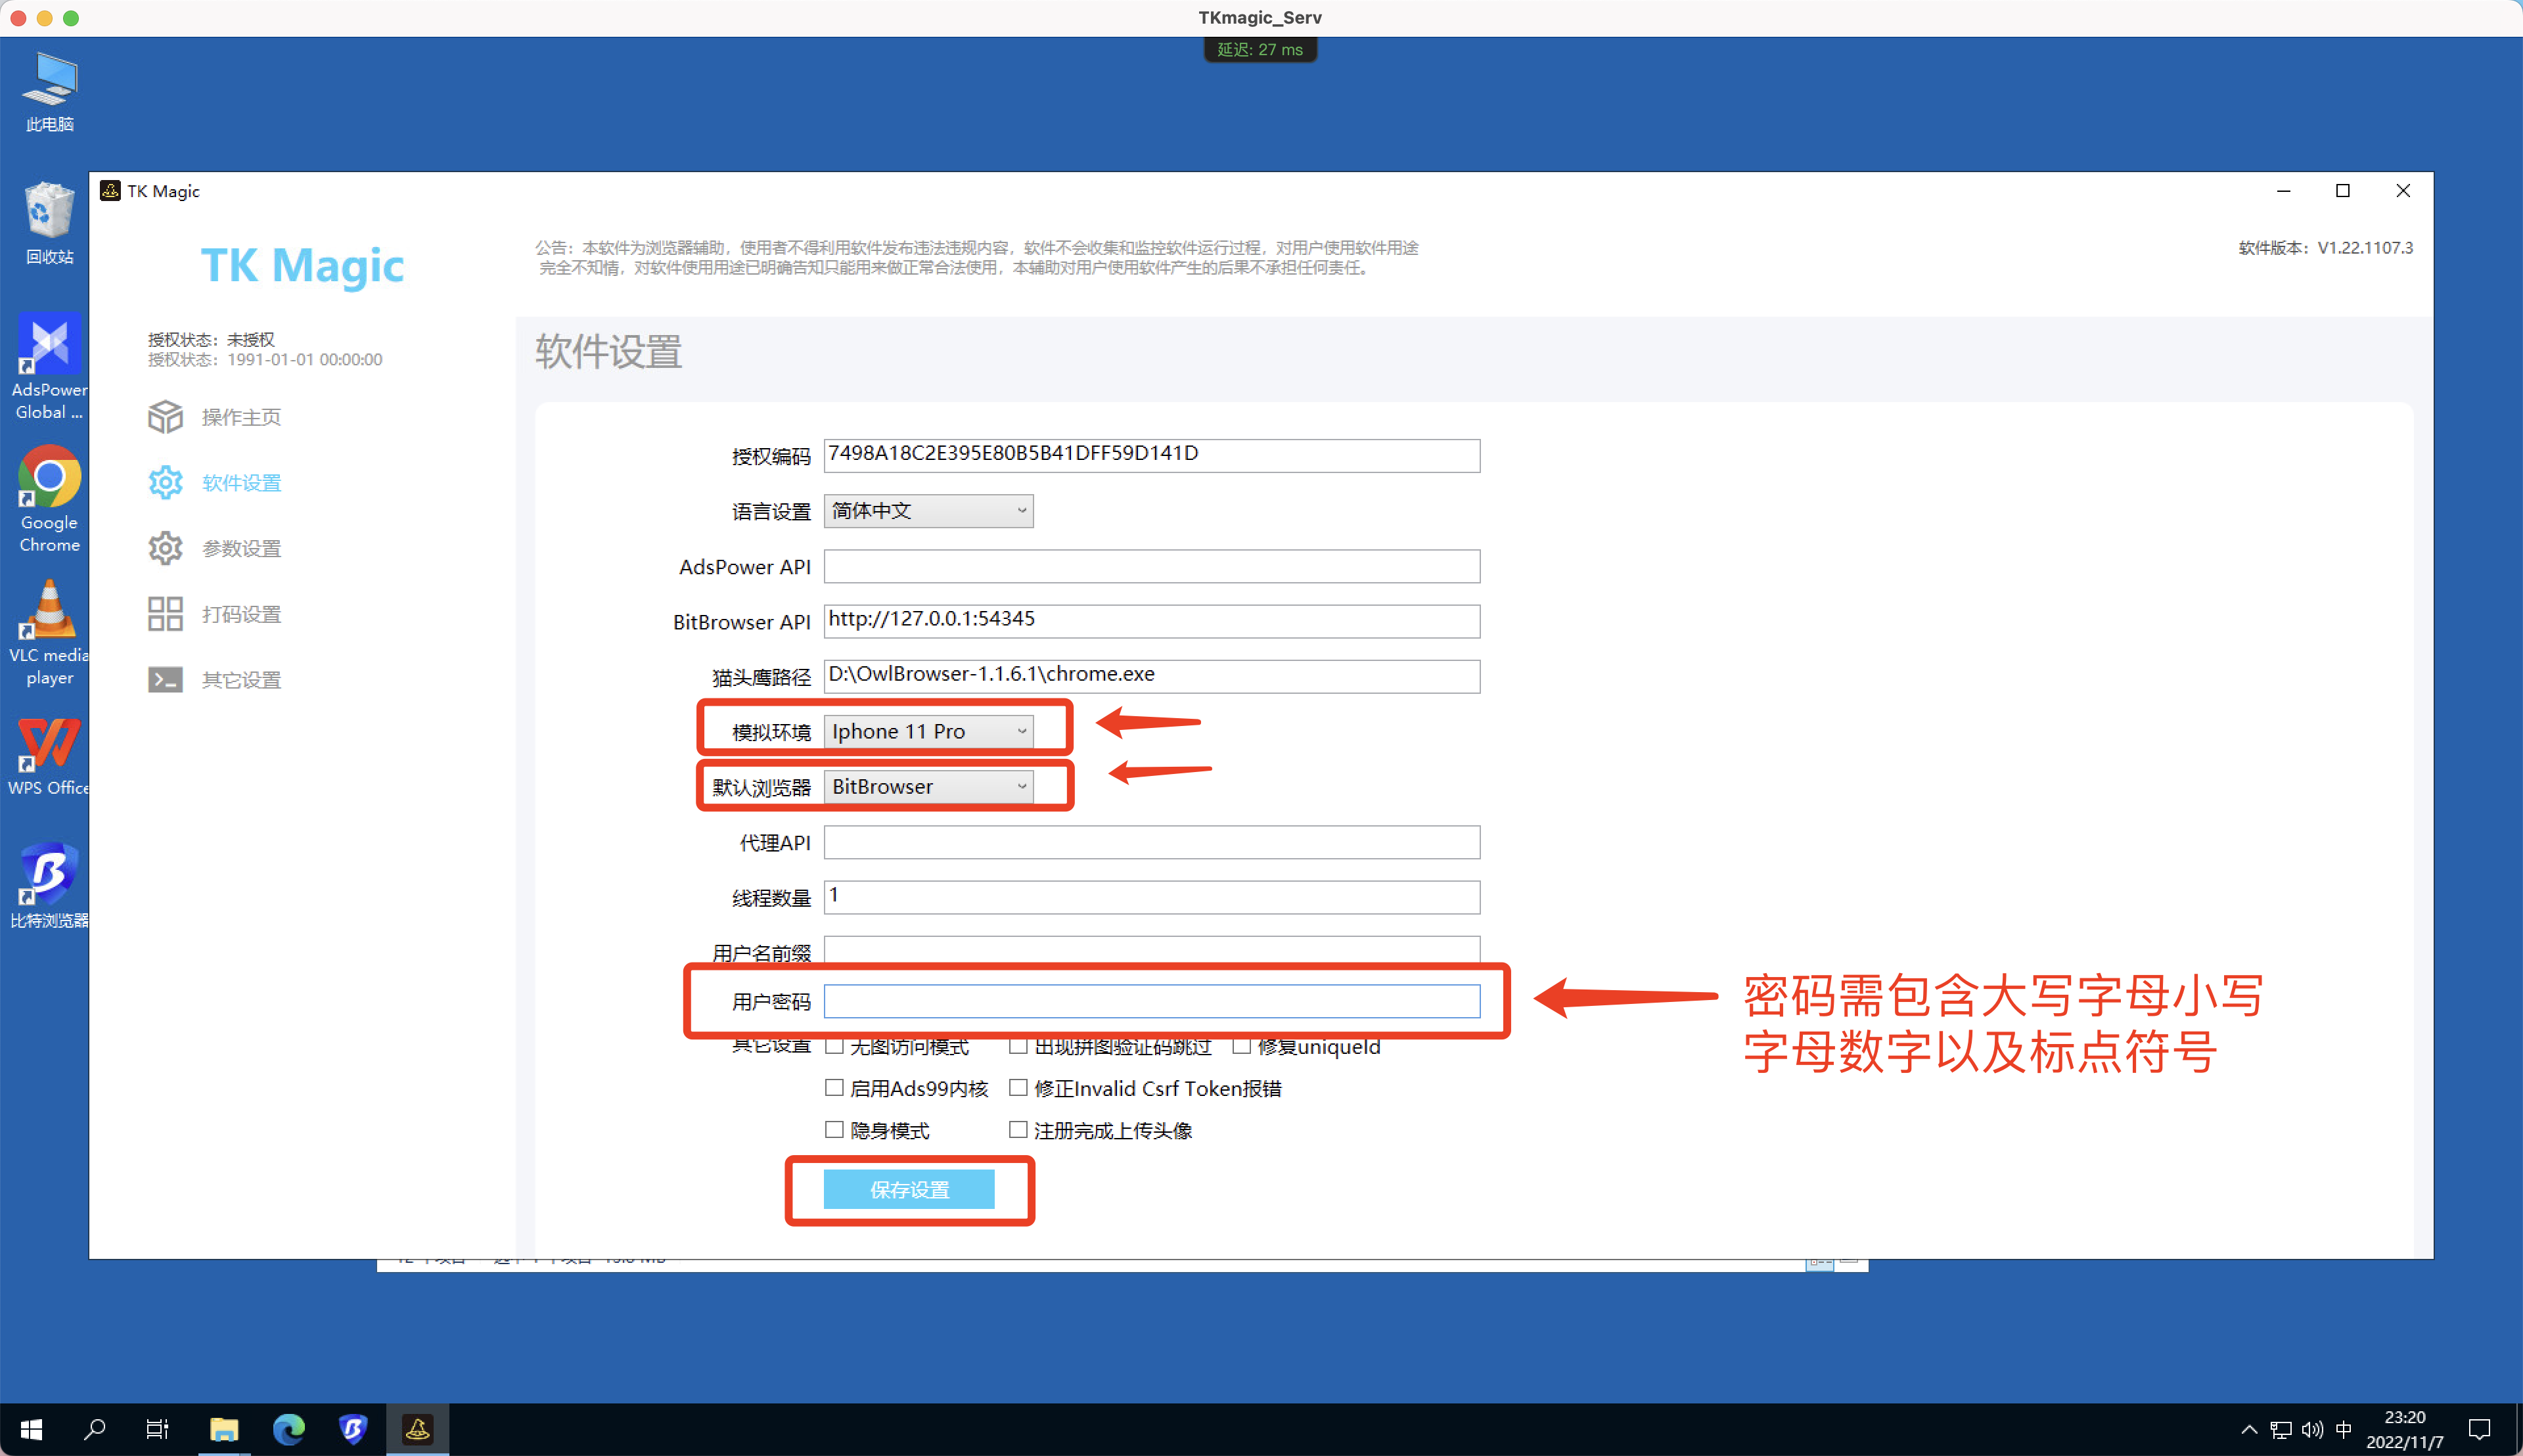Check 启用Ads99内核 option
Screen dimensions: 2523x1456
tap(834, 1087)
